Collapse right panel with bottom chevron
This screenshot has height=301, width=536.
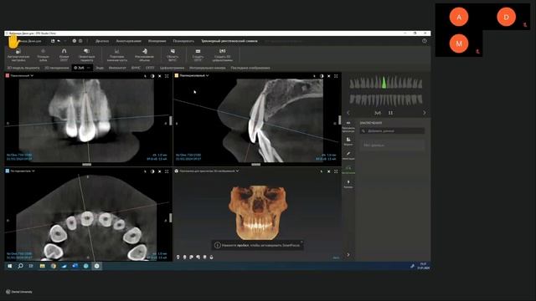(348, 255)
